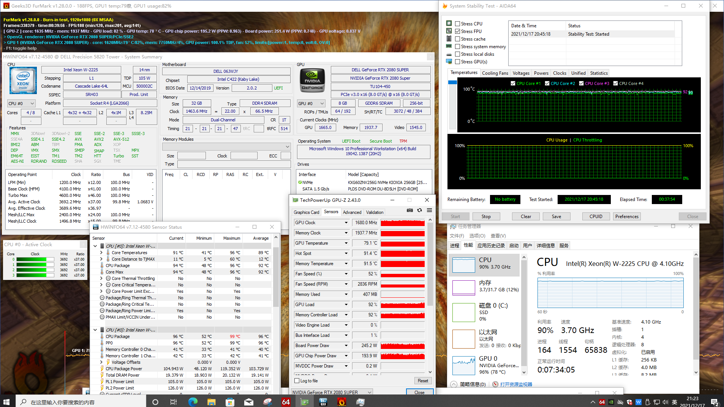Open CPUID from AIDA64 button

pos(596,216)
